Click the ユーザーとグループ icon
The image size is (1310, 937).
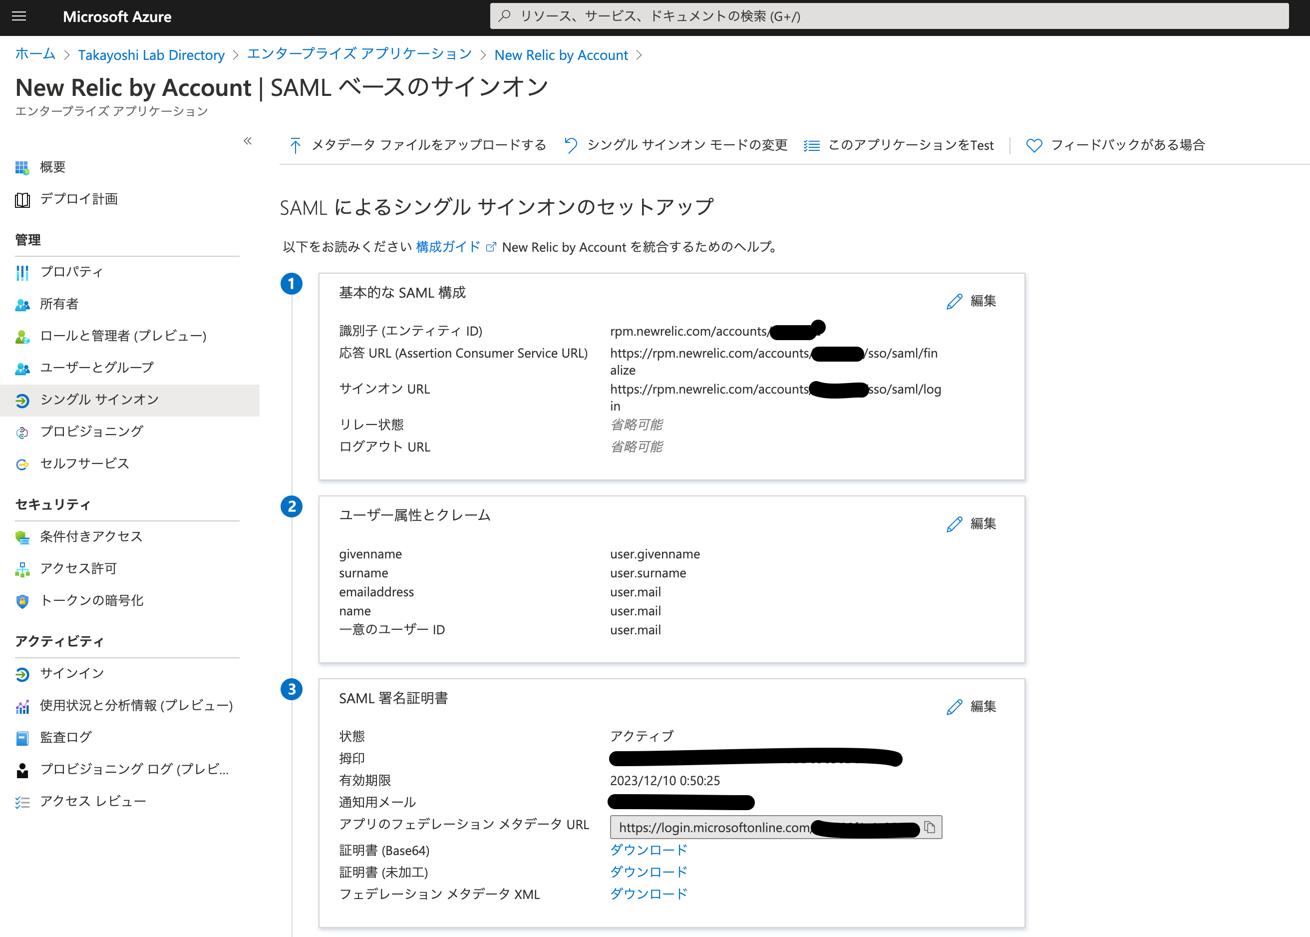(22, 368)
